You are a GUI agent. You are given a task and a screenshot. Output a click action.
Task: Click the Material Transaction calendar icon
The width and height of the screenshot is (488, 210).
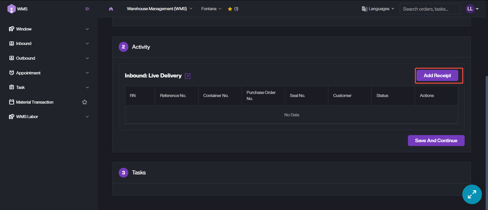point(11,102)
